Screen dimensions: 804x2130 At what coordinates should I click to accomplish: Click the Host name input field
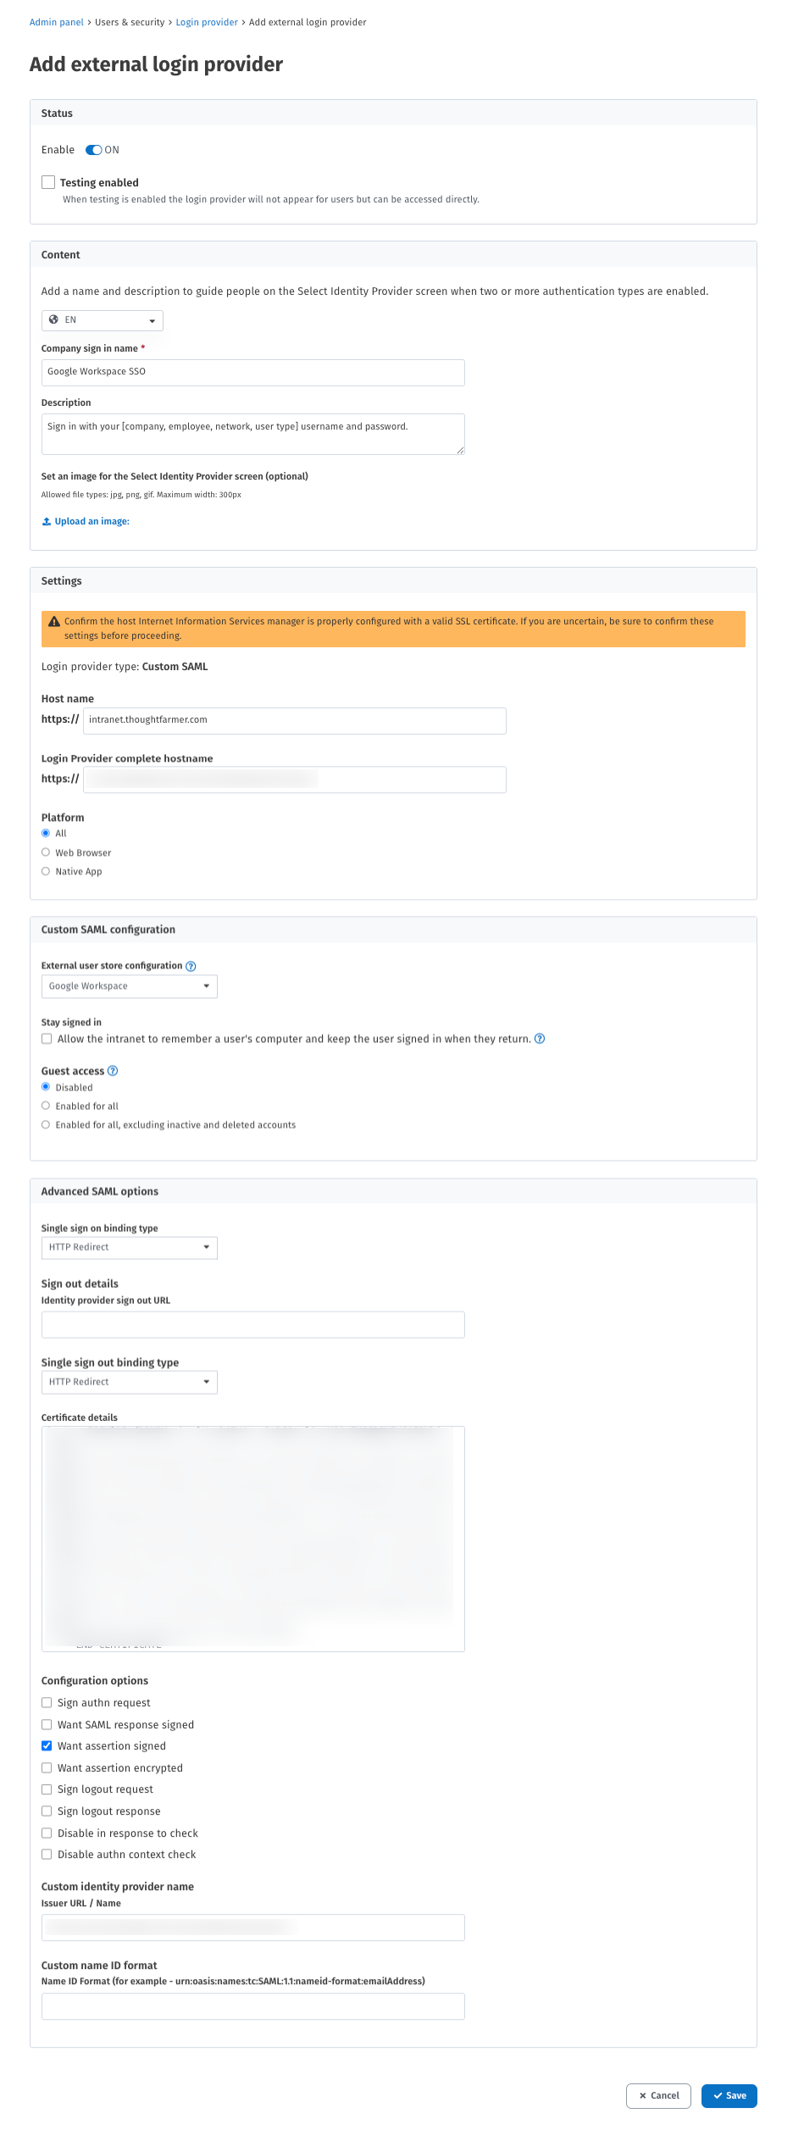pyautogui.click(x=293, y=719)
